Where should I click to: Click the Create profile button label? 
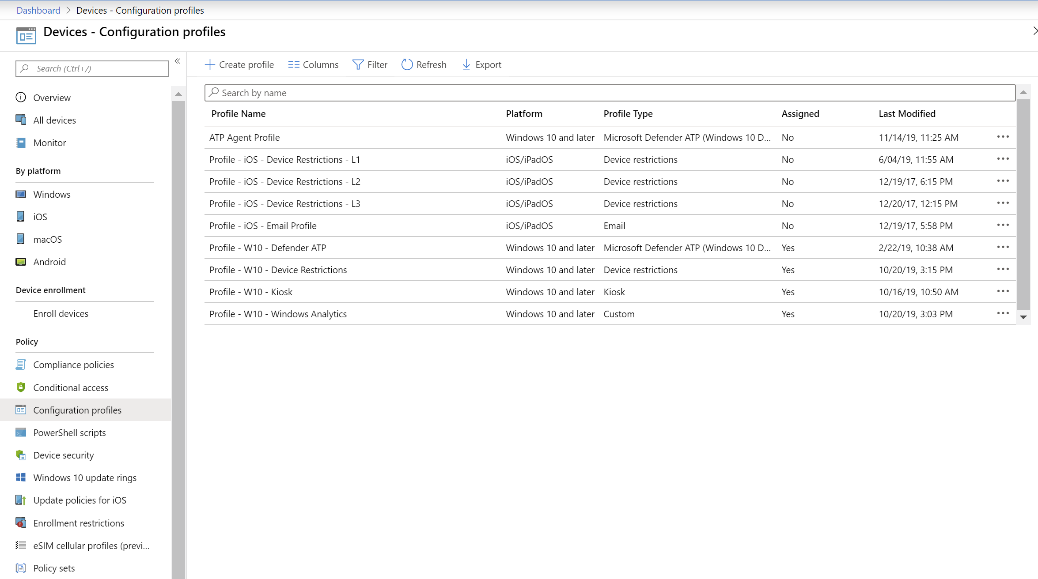point(246,64)
